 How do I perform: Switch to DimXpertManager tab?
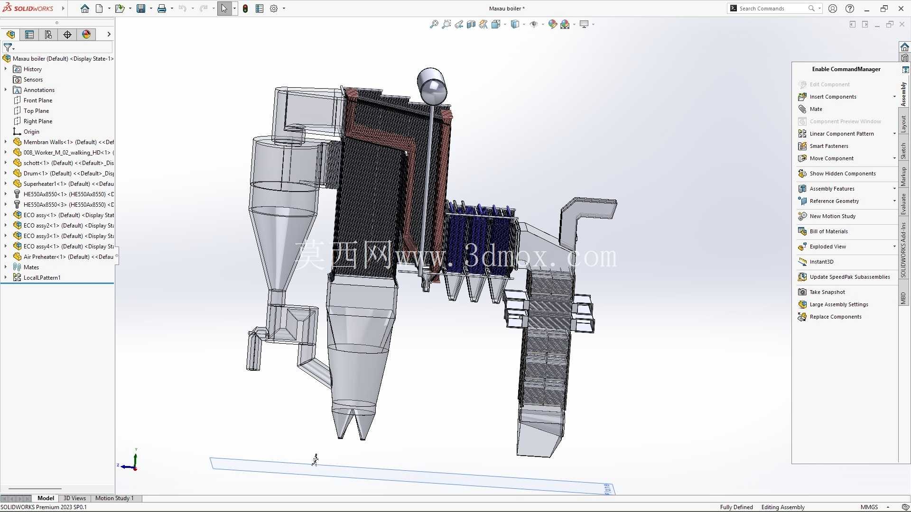point(67,34)
